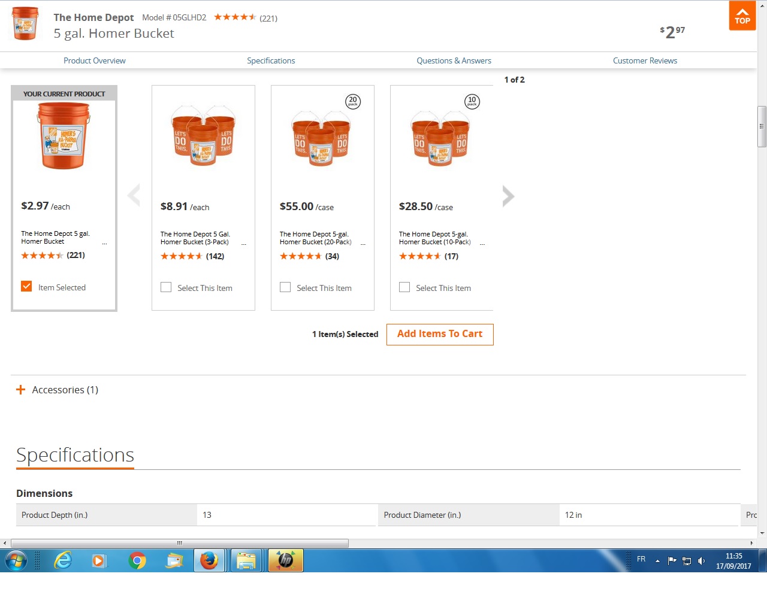This screenshot has height=613, width=767.
Task: Click the vertical scrollbar down arrow
Action: (762, 533)
